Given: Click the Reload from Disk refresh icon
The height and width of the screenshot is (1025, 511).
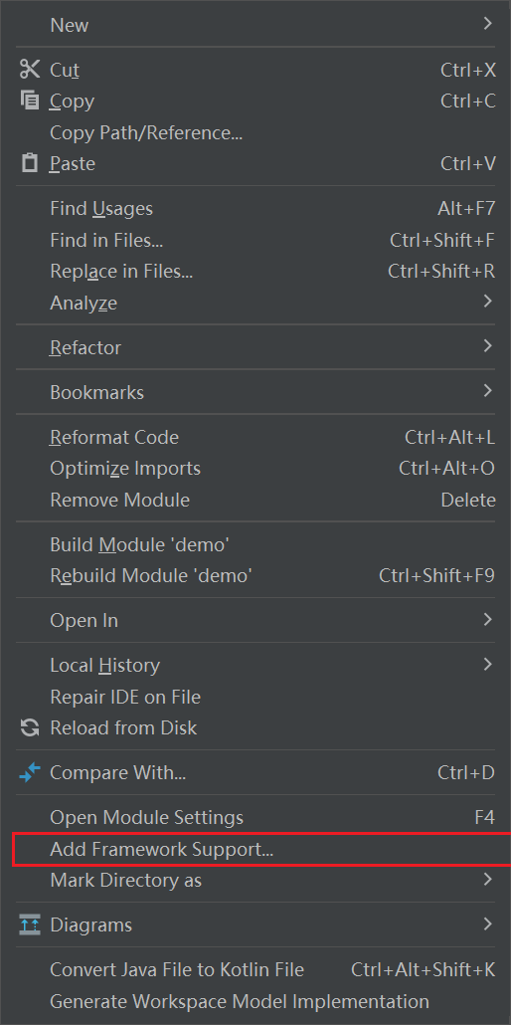Looking at the screenshot, I should 30,727.
